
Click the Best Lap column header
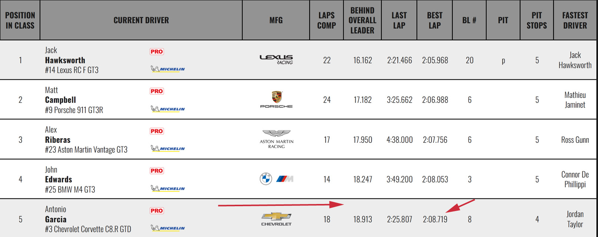click(435, 20)
